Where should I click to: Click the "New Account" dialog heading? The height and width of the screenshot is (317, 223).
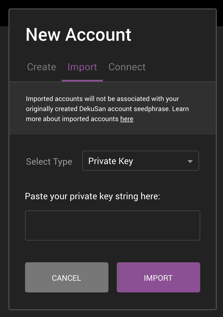click(x=78, y=35)
